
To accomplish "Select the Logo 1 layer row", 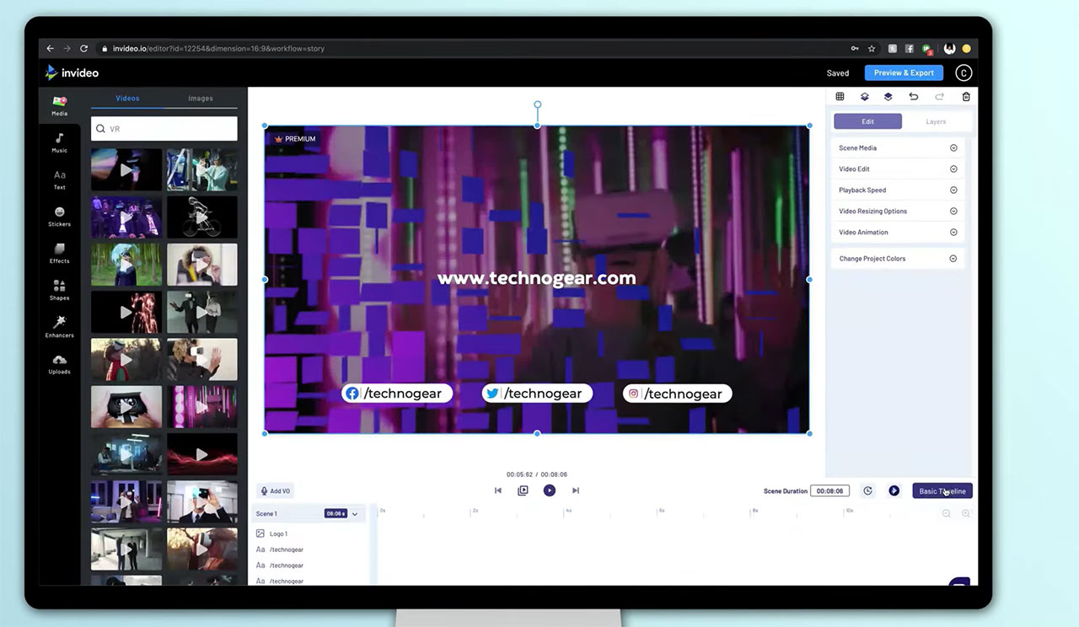I will 310,533.
